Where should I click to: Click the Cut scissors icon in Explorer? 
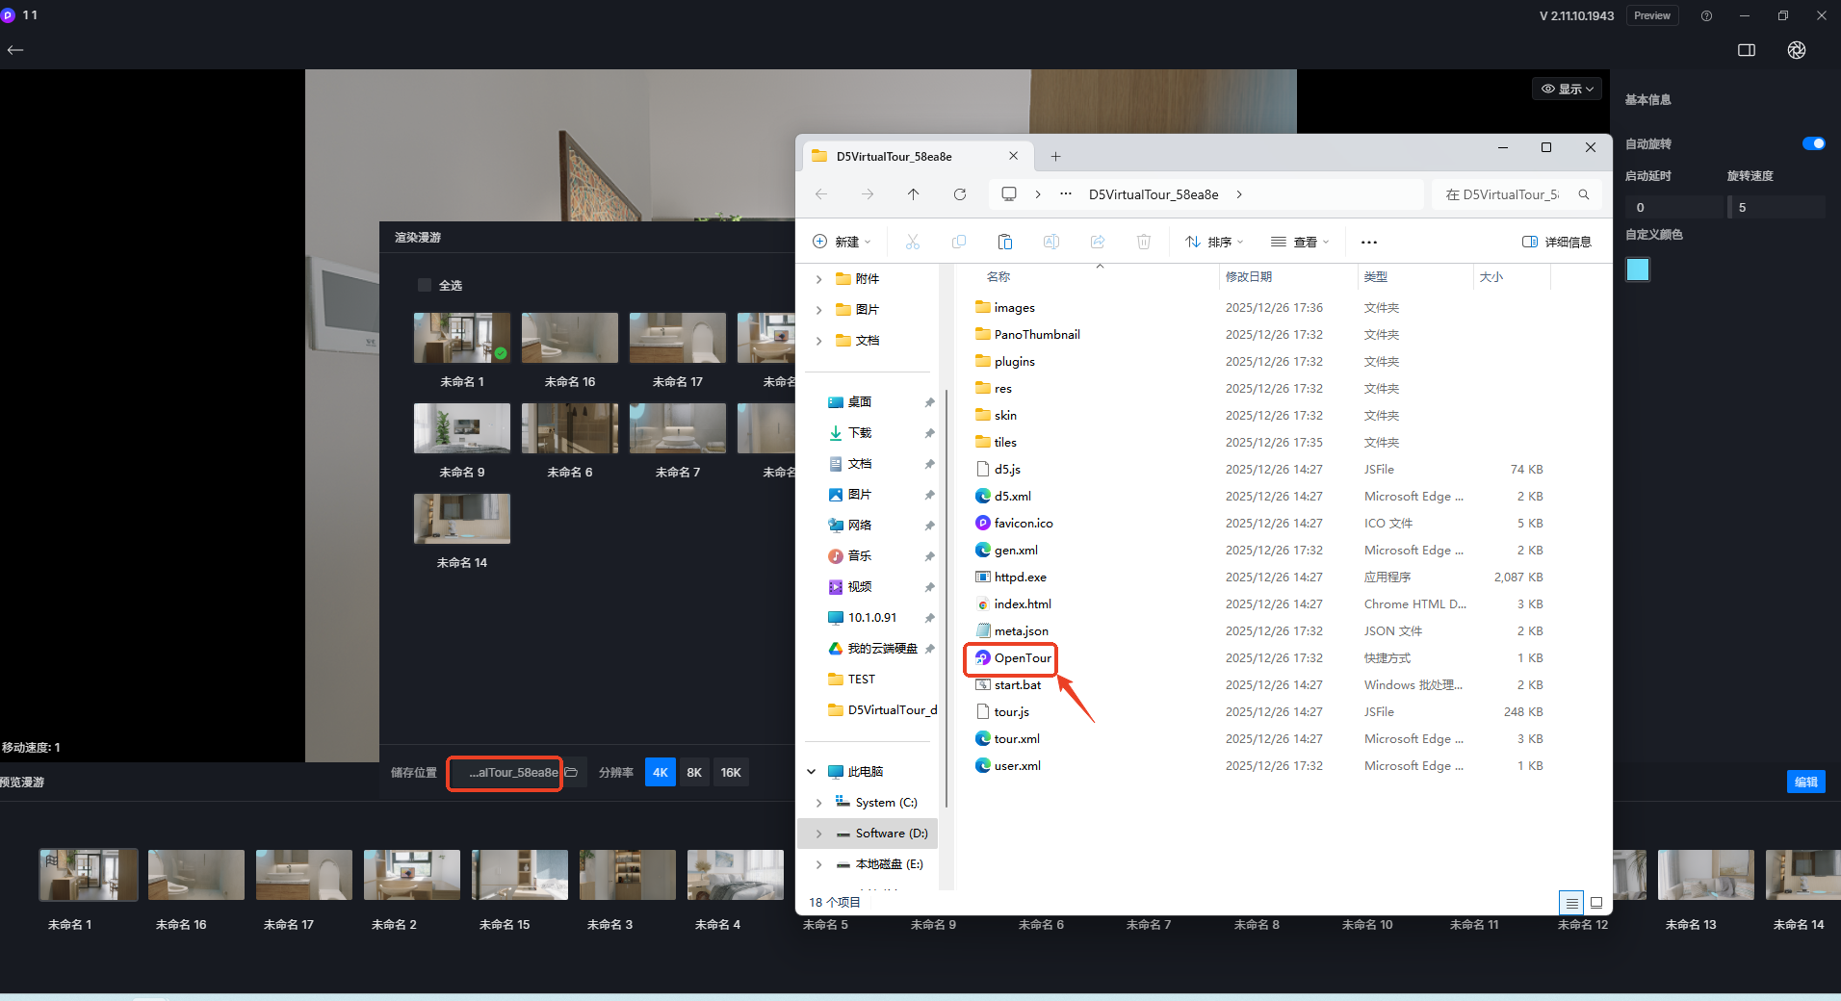(913, 242)
